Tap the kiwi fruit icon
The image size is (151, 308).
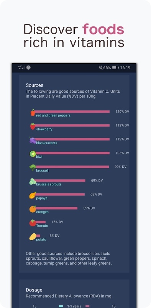point(33,154)
